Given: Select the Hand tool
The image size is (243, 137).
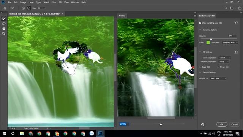Looking at the screenshot, I should [3, 29].
